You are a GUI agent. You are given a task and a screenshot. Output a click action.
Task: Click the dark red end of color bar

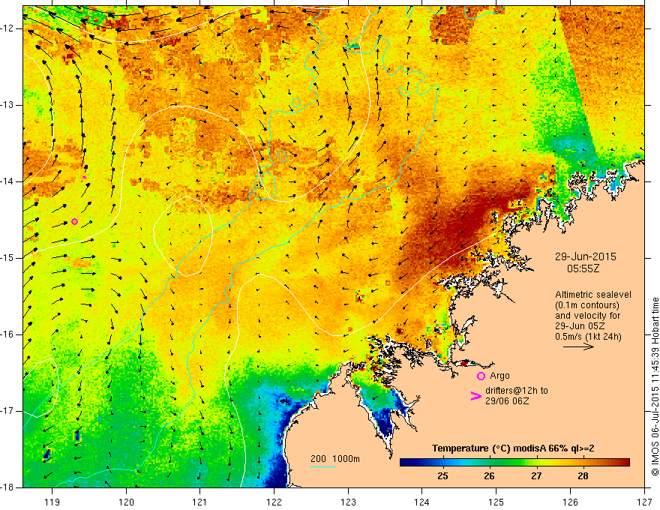tap(625, 463)
